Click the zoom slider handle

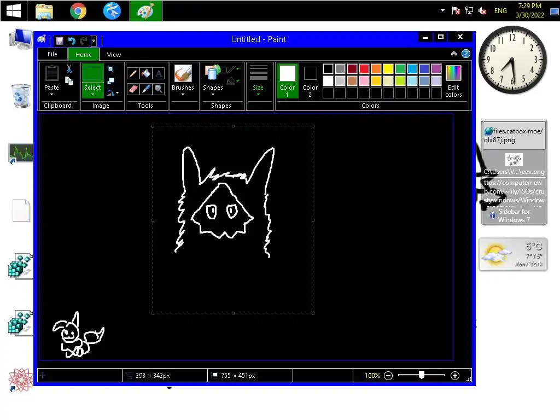click(x=422, y=375)
